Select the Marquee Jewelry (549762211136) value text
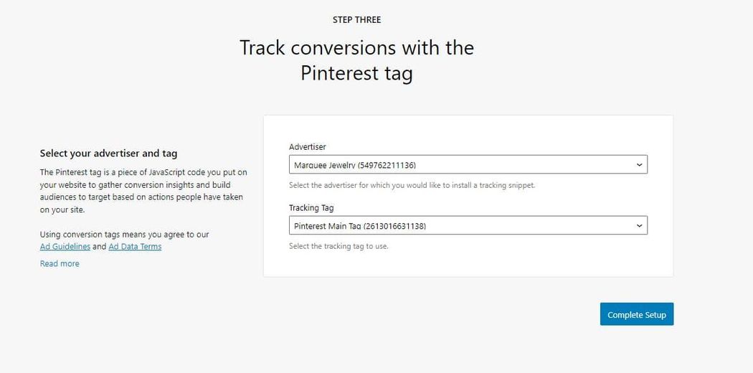Viewport: 753px width, 373px height. pyautogui.click(x=355, y=165)
